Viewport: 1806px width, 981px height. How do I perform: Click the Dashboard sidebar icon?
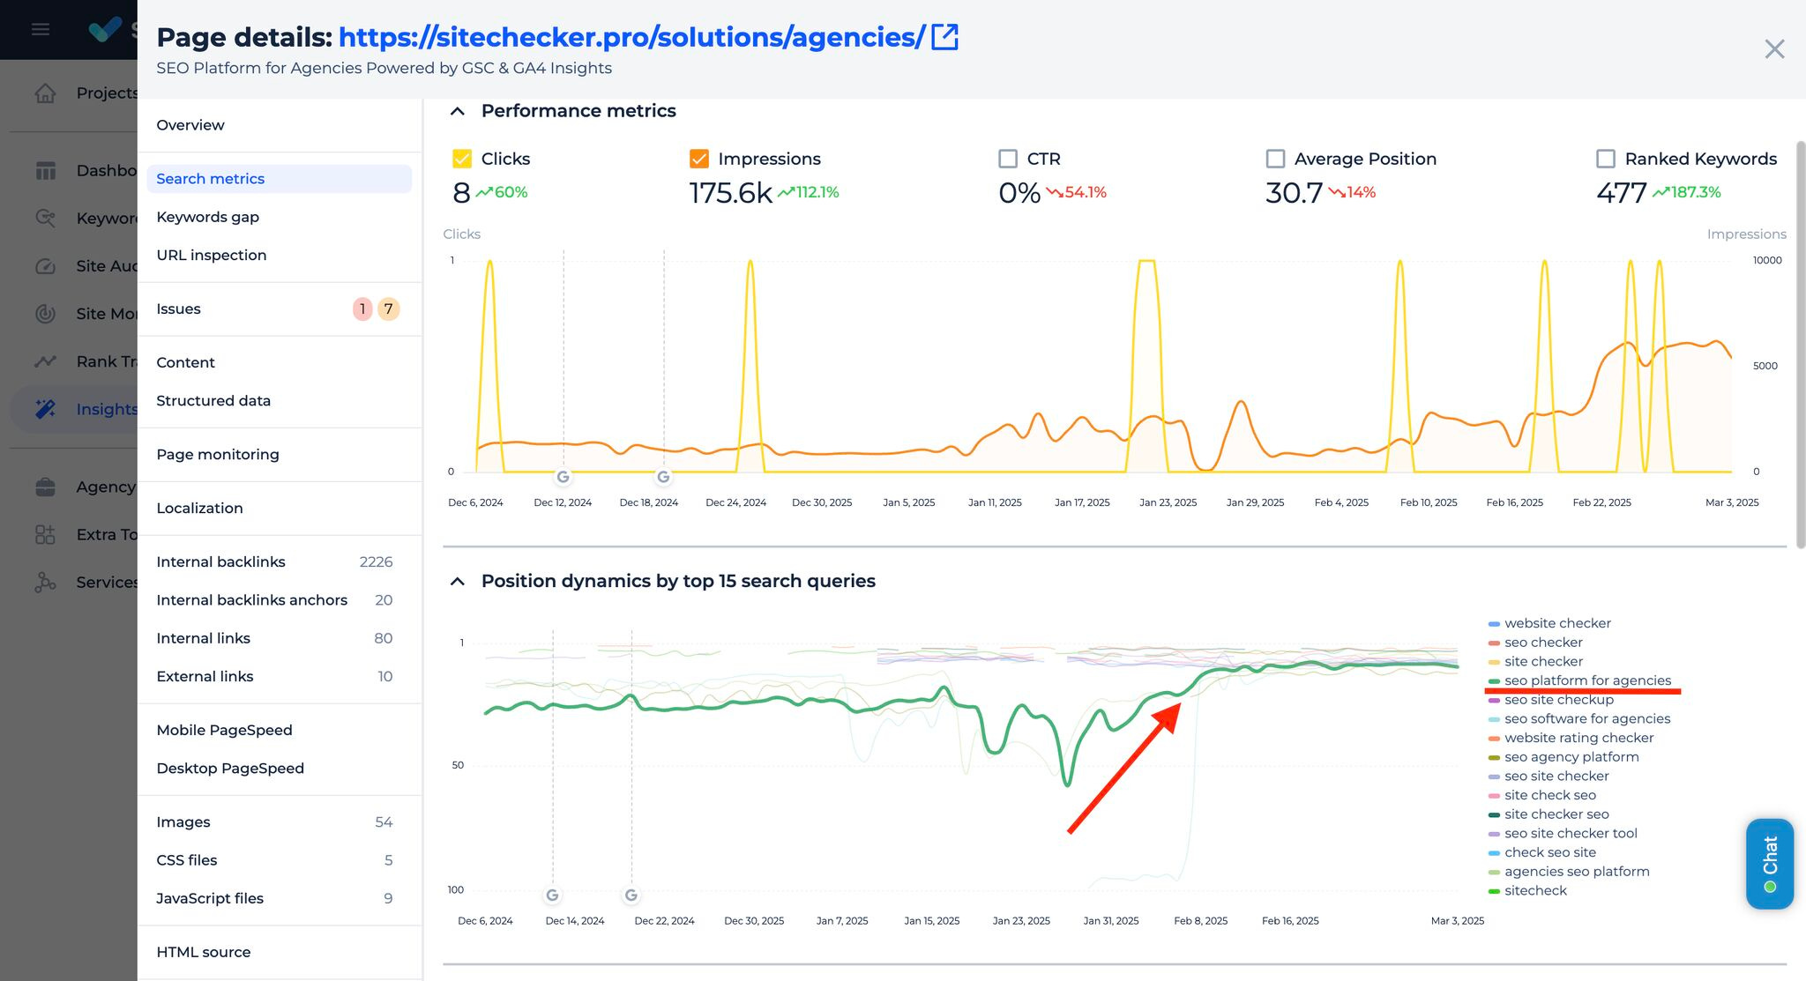pyautogui.click(x=45, y=170)
